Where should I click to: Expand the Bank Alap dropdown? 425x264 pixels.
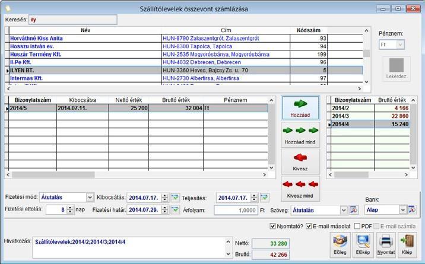pos(403,210)
